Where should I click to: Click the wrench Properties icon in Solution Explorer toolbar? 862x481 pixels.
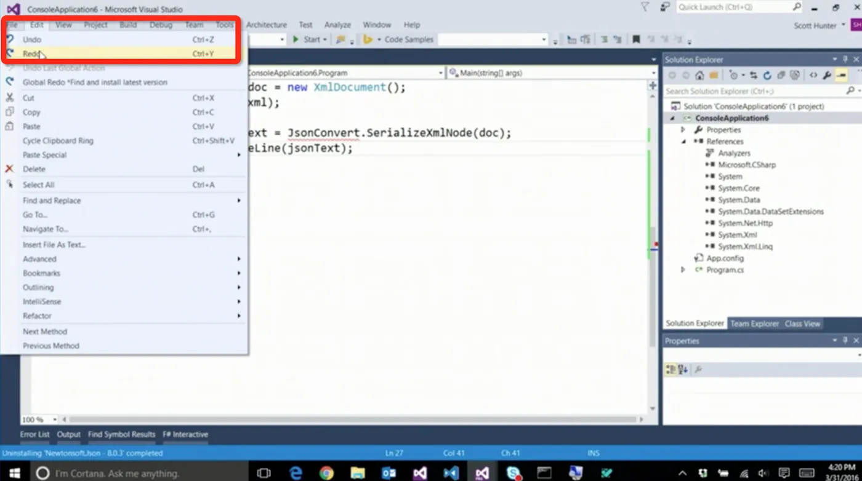click(827, 76)
